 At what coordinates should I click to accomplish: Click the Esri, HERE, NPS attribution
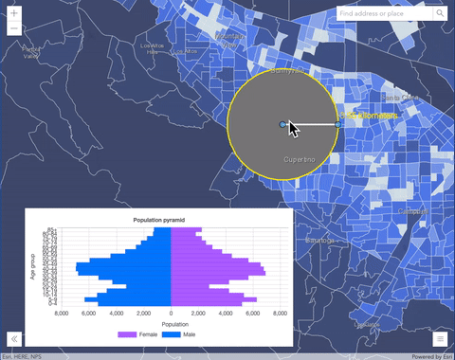tap(22, 357)
